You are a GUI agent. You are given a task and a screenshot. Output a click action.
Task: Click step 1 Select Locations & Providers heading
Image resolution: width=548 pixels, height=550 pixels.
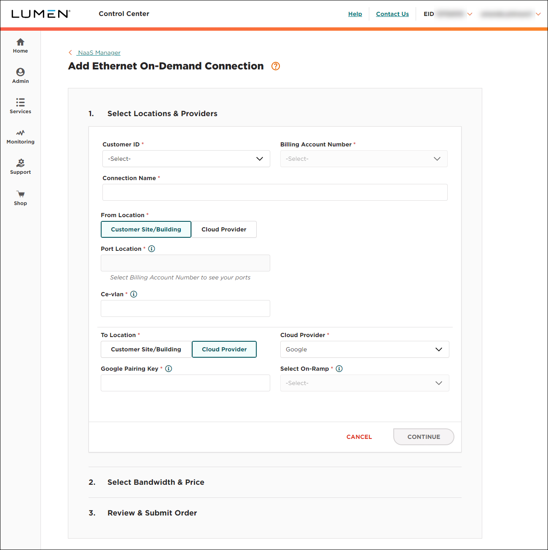pos(162,114)
